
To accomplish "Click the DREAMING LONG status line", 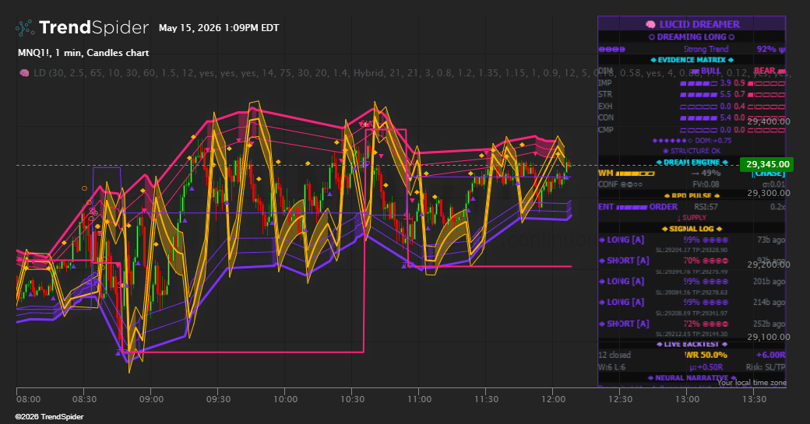I will pyautogui.click(x=691, y=37).
